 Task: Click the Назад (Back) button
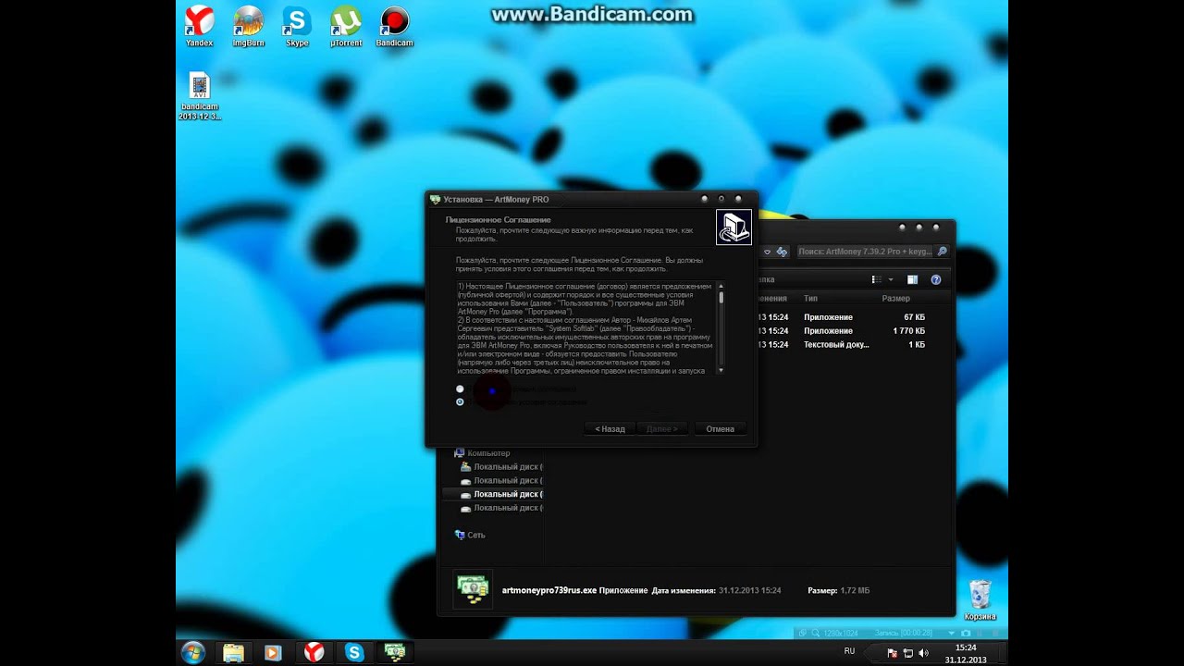[610, 429]
